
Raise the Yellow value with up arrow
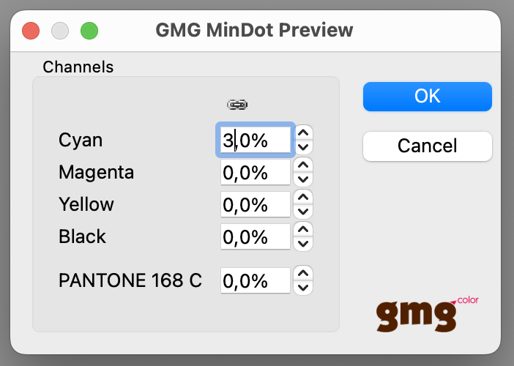point(303,197)
